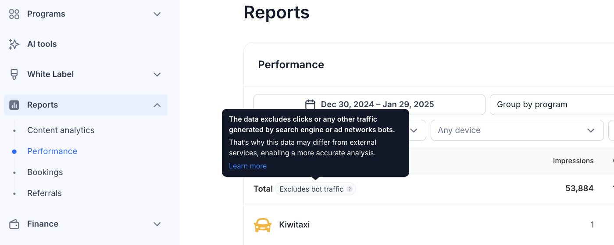This screenshot has width=614, height=245.
Task: Click the question mark beside Excludes bot traffic
Action: pos(350,189)
